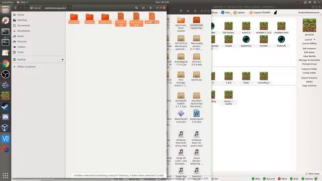Expand the Launch dropdown arrow

[x=314, y=40]
